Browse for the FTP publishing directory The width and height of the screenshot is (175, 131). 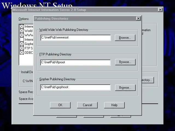tap(125, 62)
